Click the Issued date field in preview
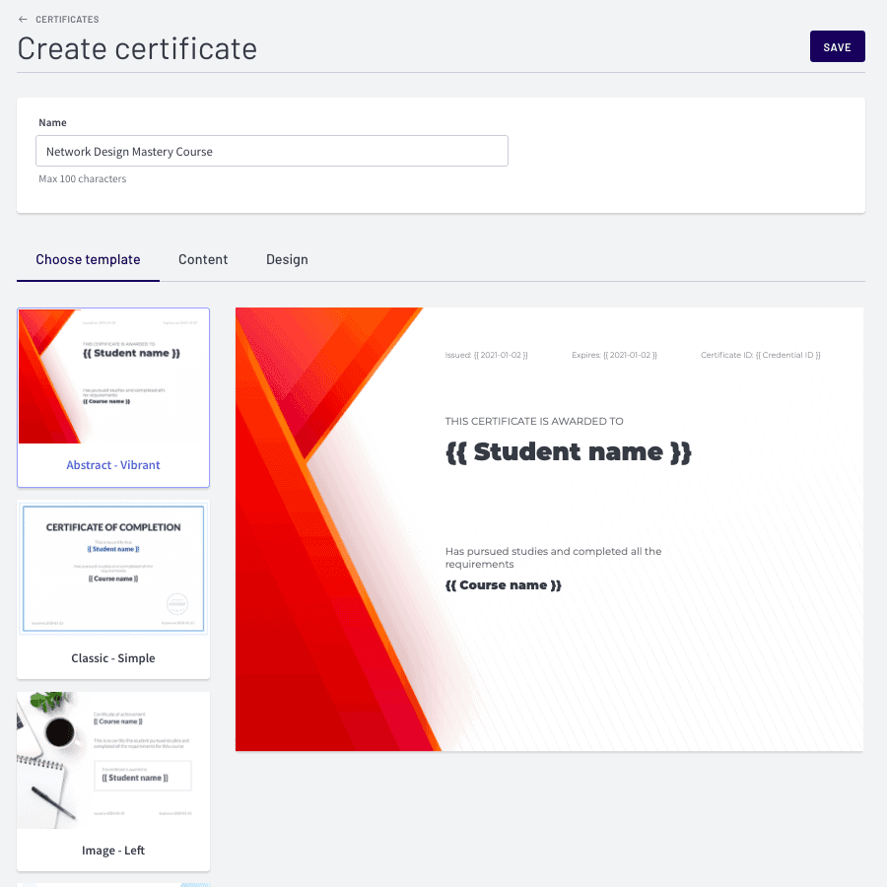887x887 pixels. (x=486, y=355)
